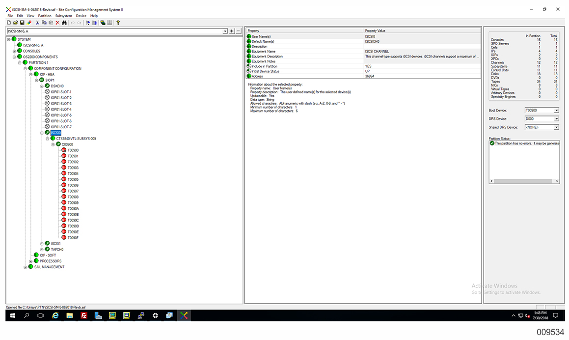Select tape device T00900 in tree
Screen dimensions: 569x340
pyautogui.click(x=73, y=150)
